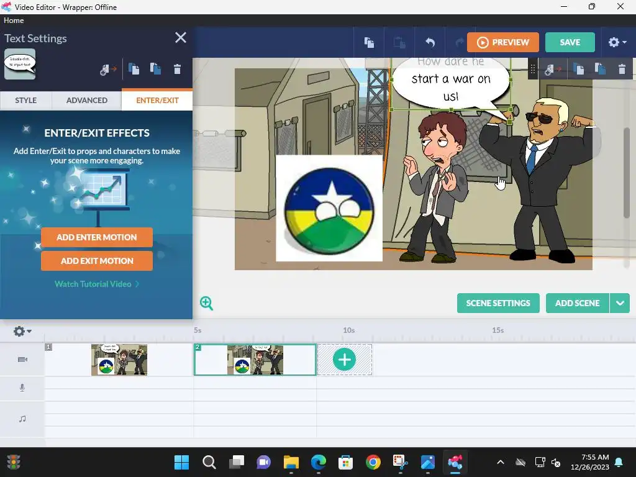Click the PREVIEW button
The height and width of the screenshot is (477, 636).
tap(503, 42)
